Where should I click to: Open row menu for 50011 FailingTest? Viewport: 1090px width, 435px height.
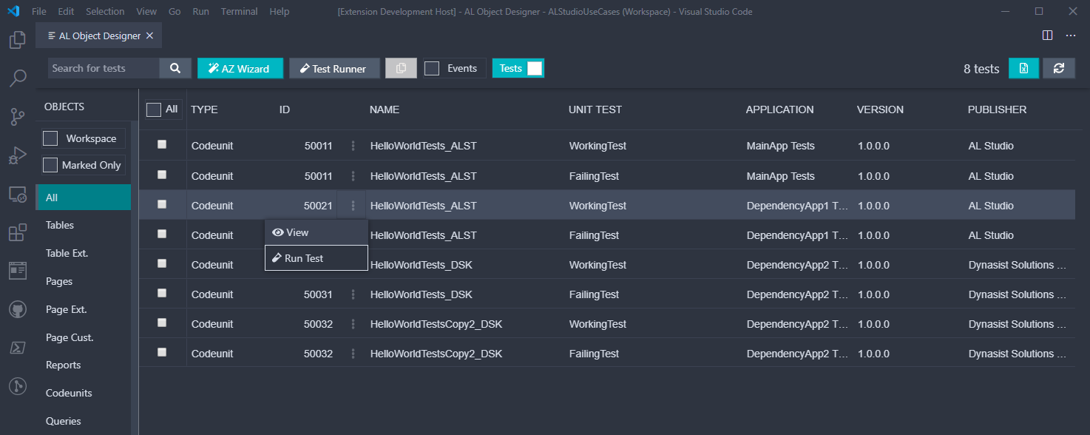[x=353, y=176]
